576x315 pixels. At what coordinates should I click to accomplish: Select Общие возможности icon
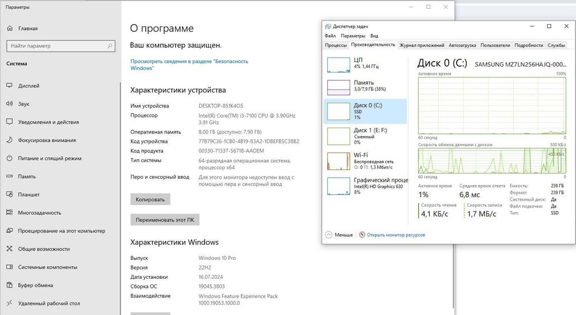click(x=10, y=249)
